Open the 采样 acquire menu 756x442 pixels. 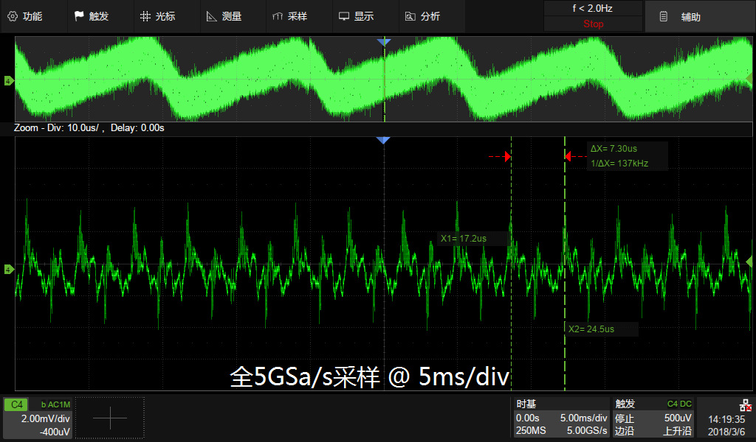[x=290, y=16]
